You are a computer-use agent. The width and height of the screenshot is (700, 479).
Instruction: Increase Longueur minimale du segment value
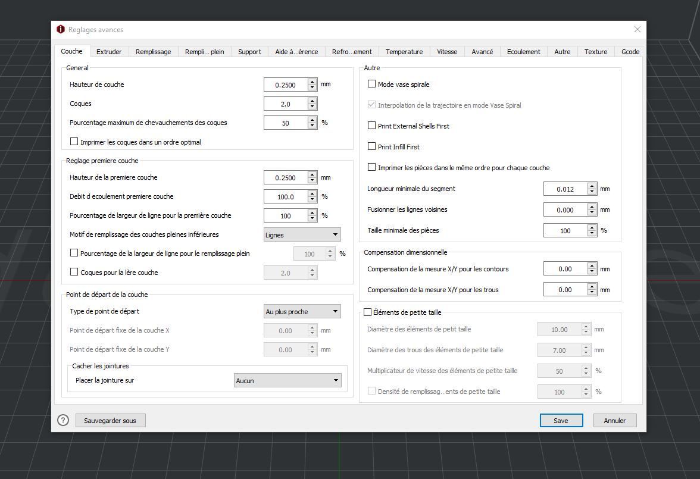(592, 186)
